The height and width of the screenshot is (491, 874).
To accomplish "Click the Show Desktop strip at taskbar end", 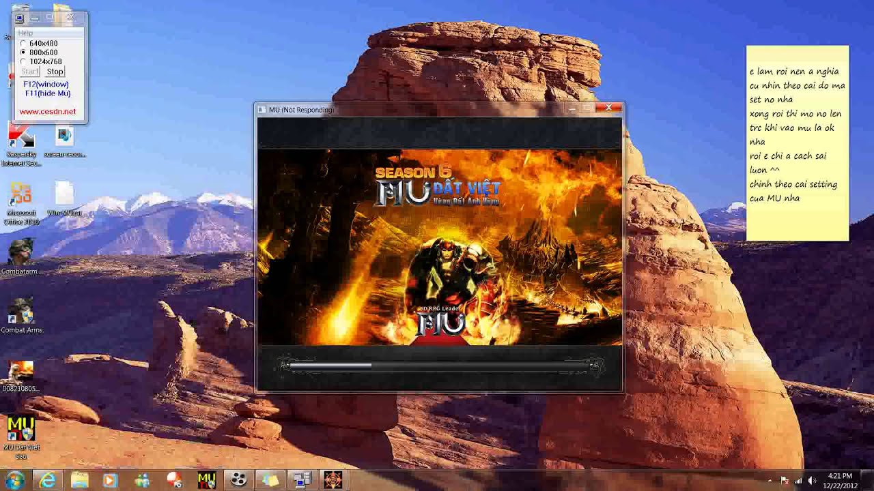I will point(869,480).
